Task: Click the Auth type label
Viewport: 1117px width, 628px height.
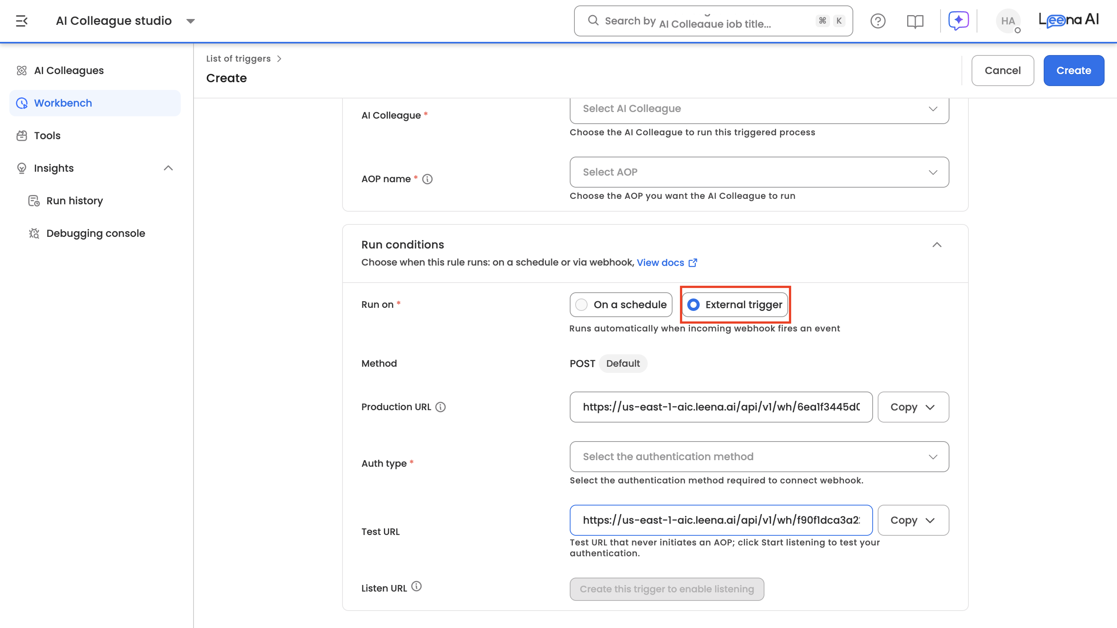Action: (x=384, y=463)
